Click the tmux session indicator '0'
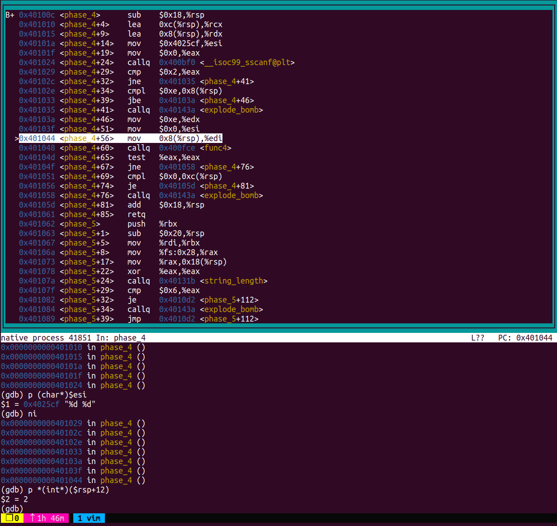Screen dimensions: 557x526 click(x=12, y=518)
